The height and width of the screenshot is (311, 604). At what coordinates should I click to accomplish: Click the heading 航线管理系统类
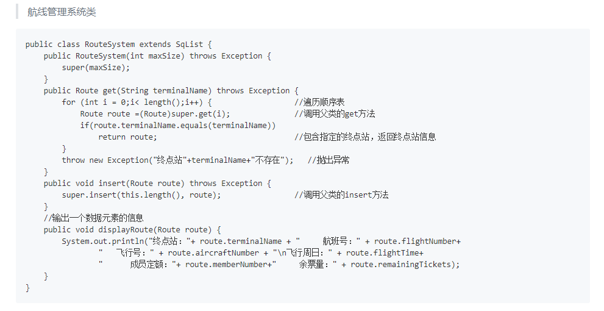pos(62,12)
